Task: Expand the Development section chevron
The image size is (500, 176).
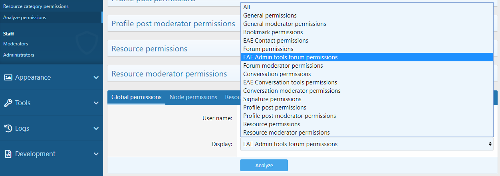Action: pyautogui.click(x=96, y=154)
